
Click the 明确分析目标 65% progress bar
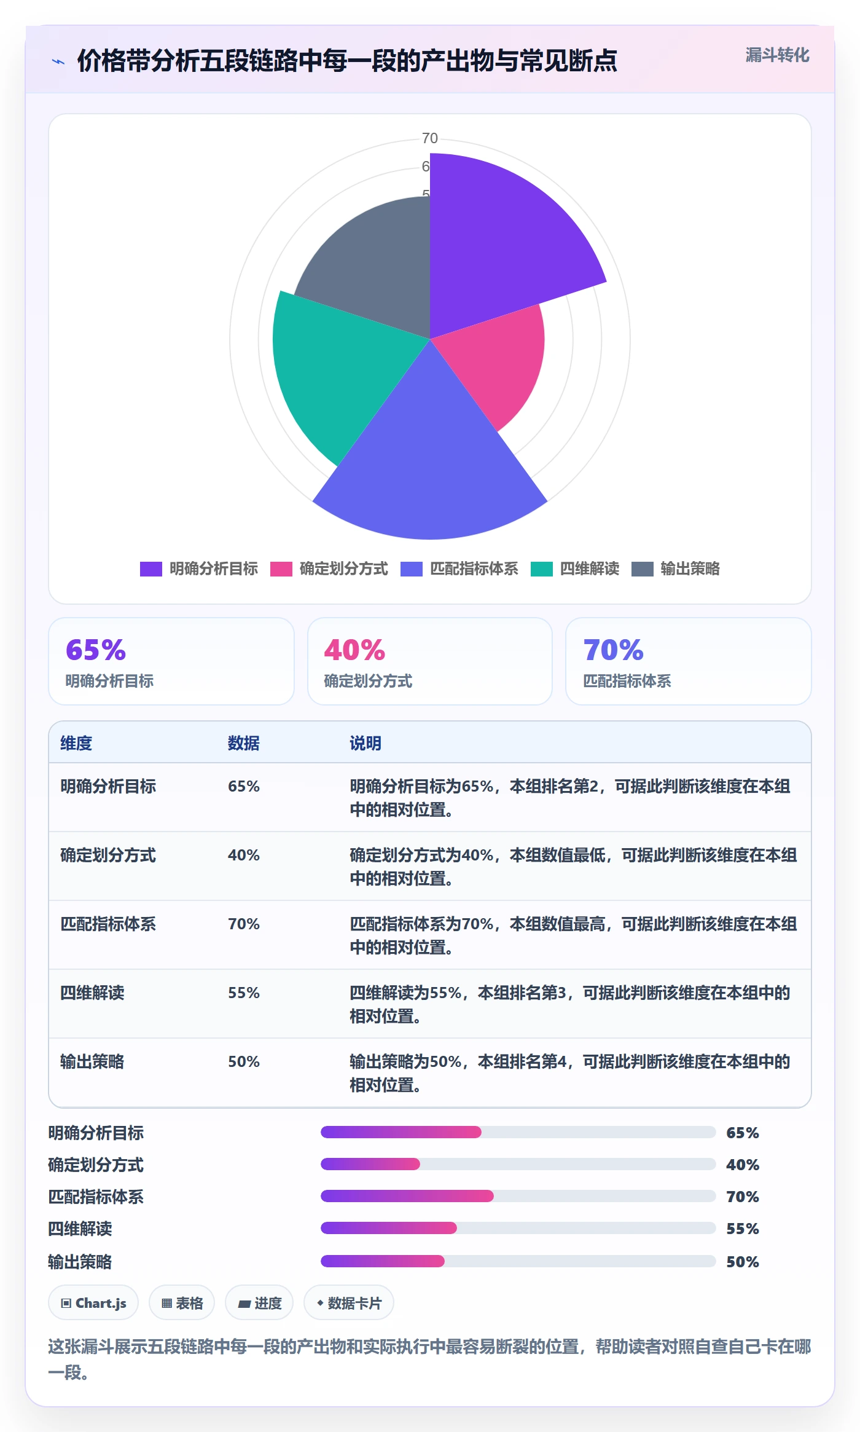[x=518, y=1132]
